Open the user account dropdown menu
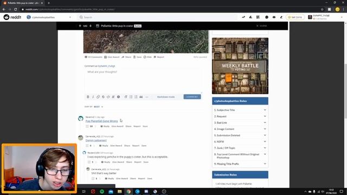Screen dimensions: 347x195 tap(325, 17)
